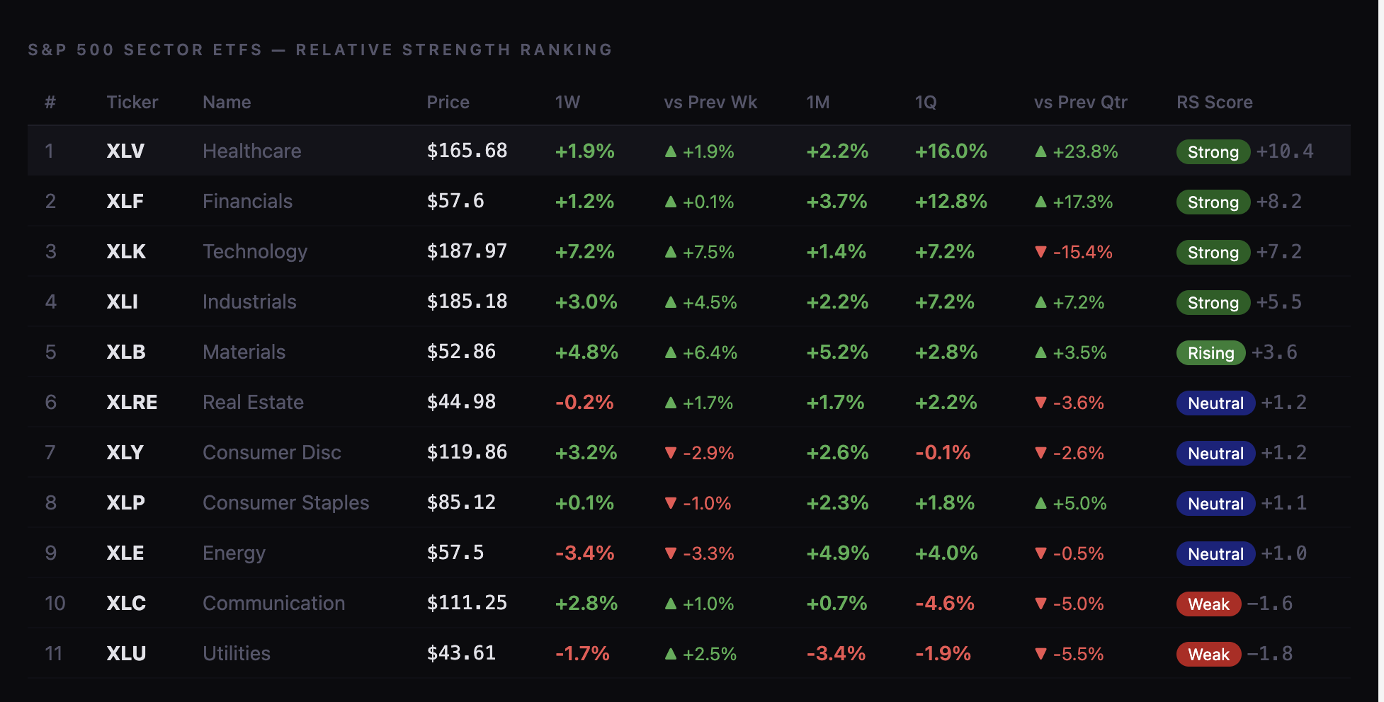
Task: Click the $111.25 price
Action: 467,603
